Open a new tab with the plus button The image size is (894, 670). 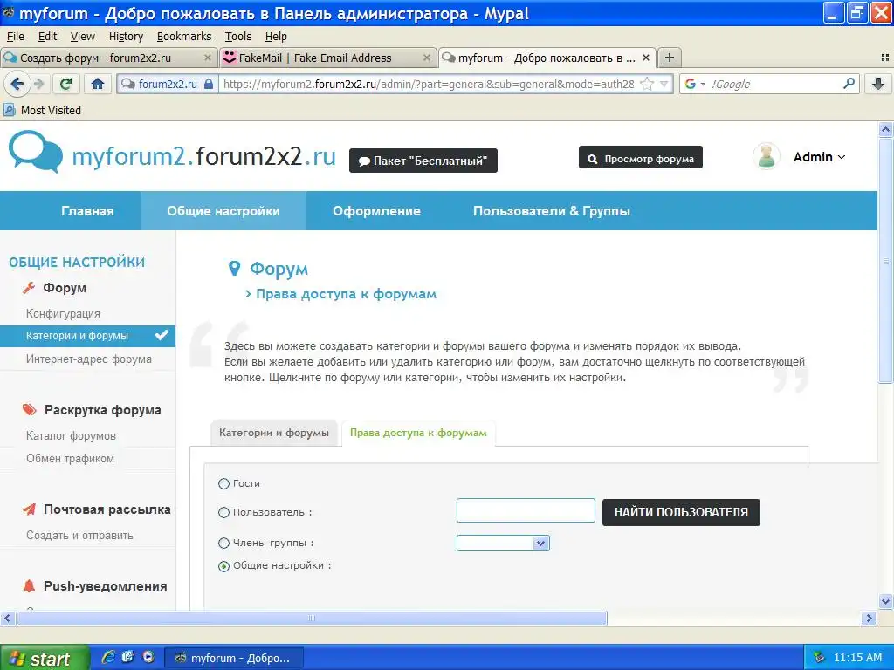[x=670, y=58]
